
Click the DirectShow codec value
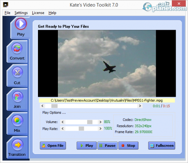[x=143, y=120]
